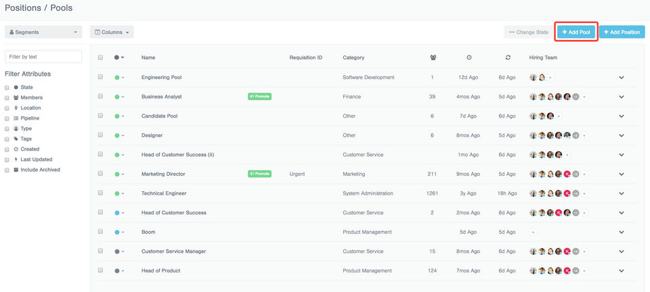
Task: Click the Promote badge on Business Analyst
Action: point(259,97)
